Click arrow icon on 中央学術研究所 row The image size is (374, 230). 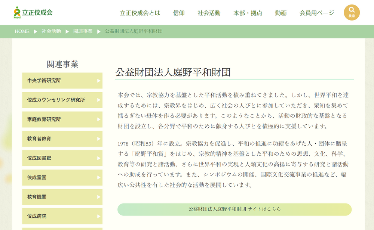99,81
